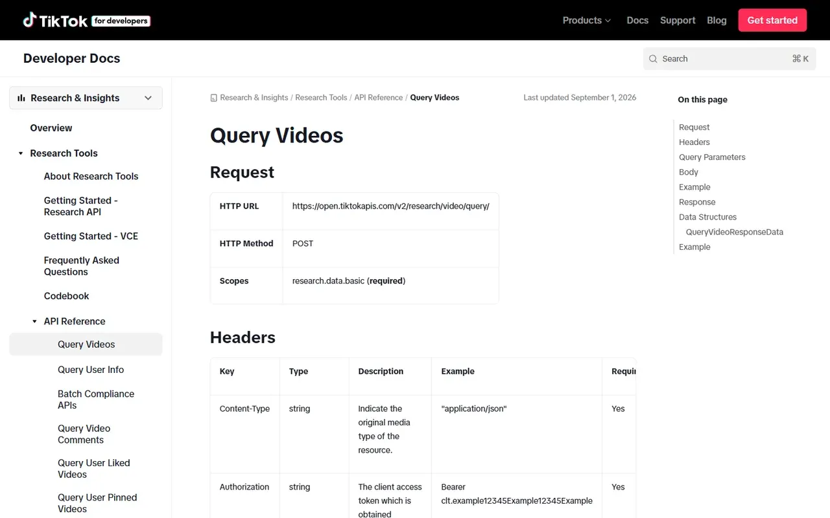Click the POST method value
The image size is (830, 518).
pos(303,243)
